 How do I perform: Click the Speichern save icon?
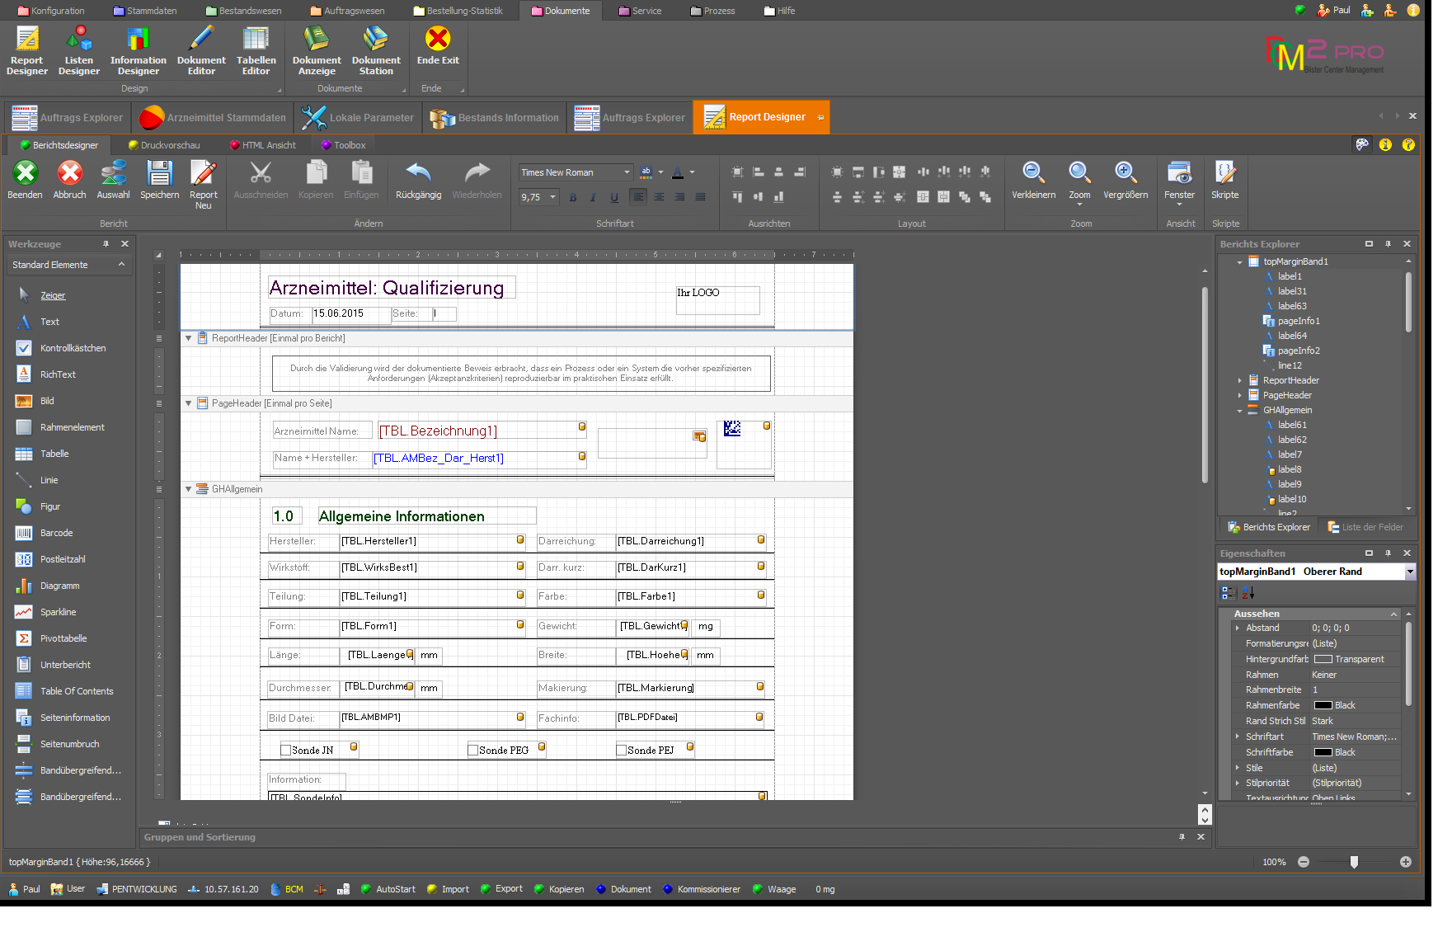[x=159, y=174]
